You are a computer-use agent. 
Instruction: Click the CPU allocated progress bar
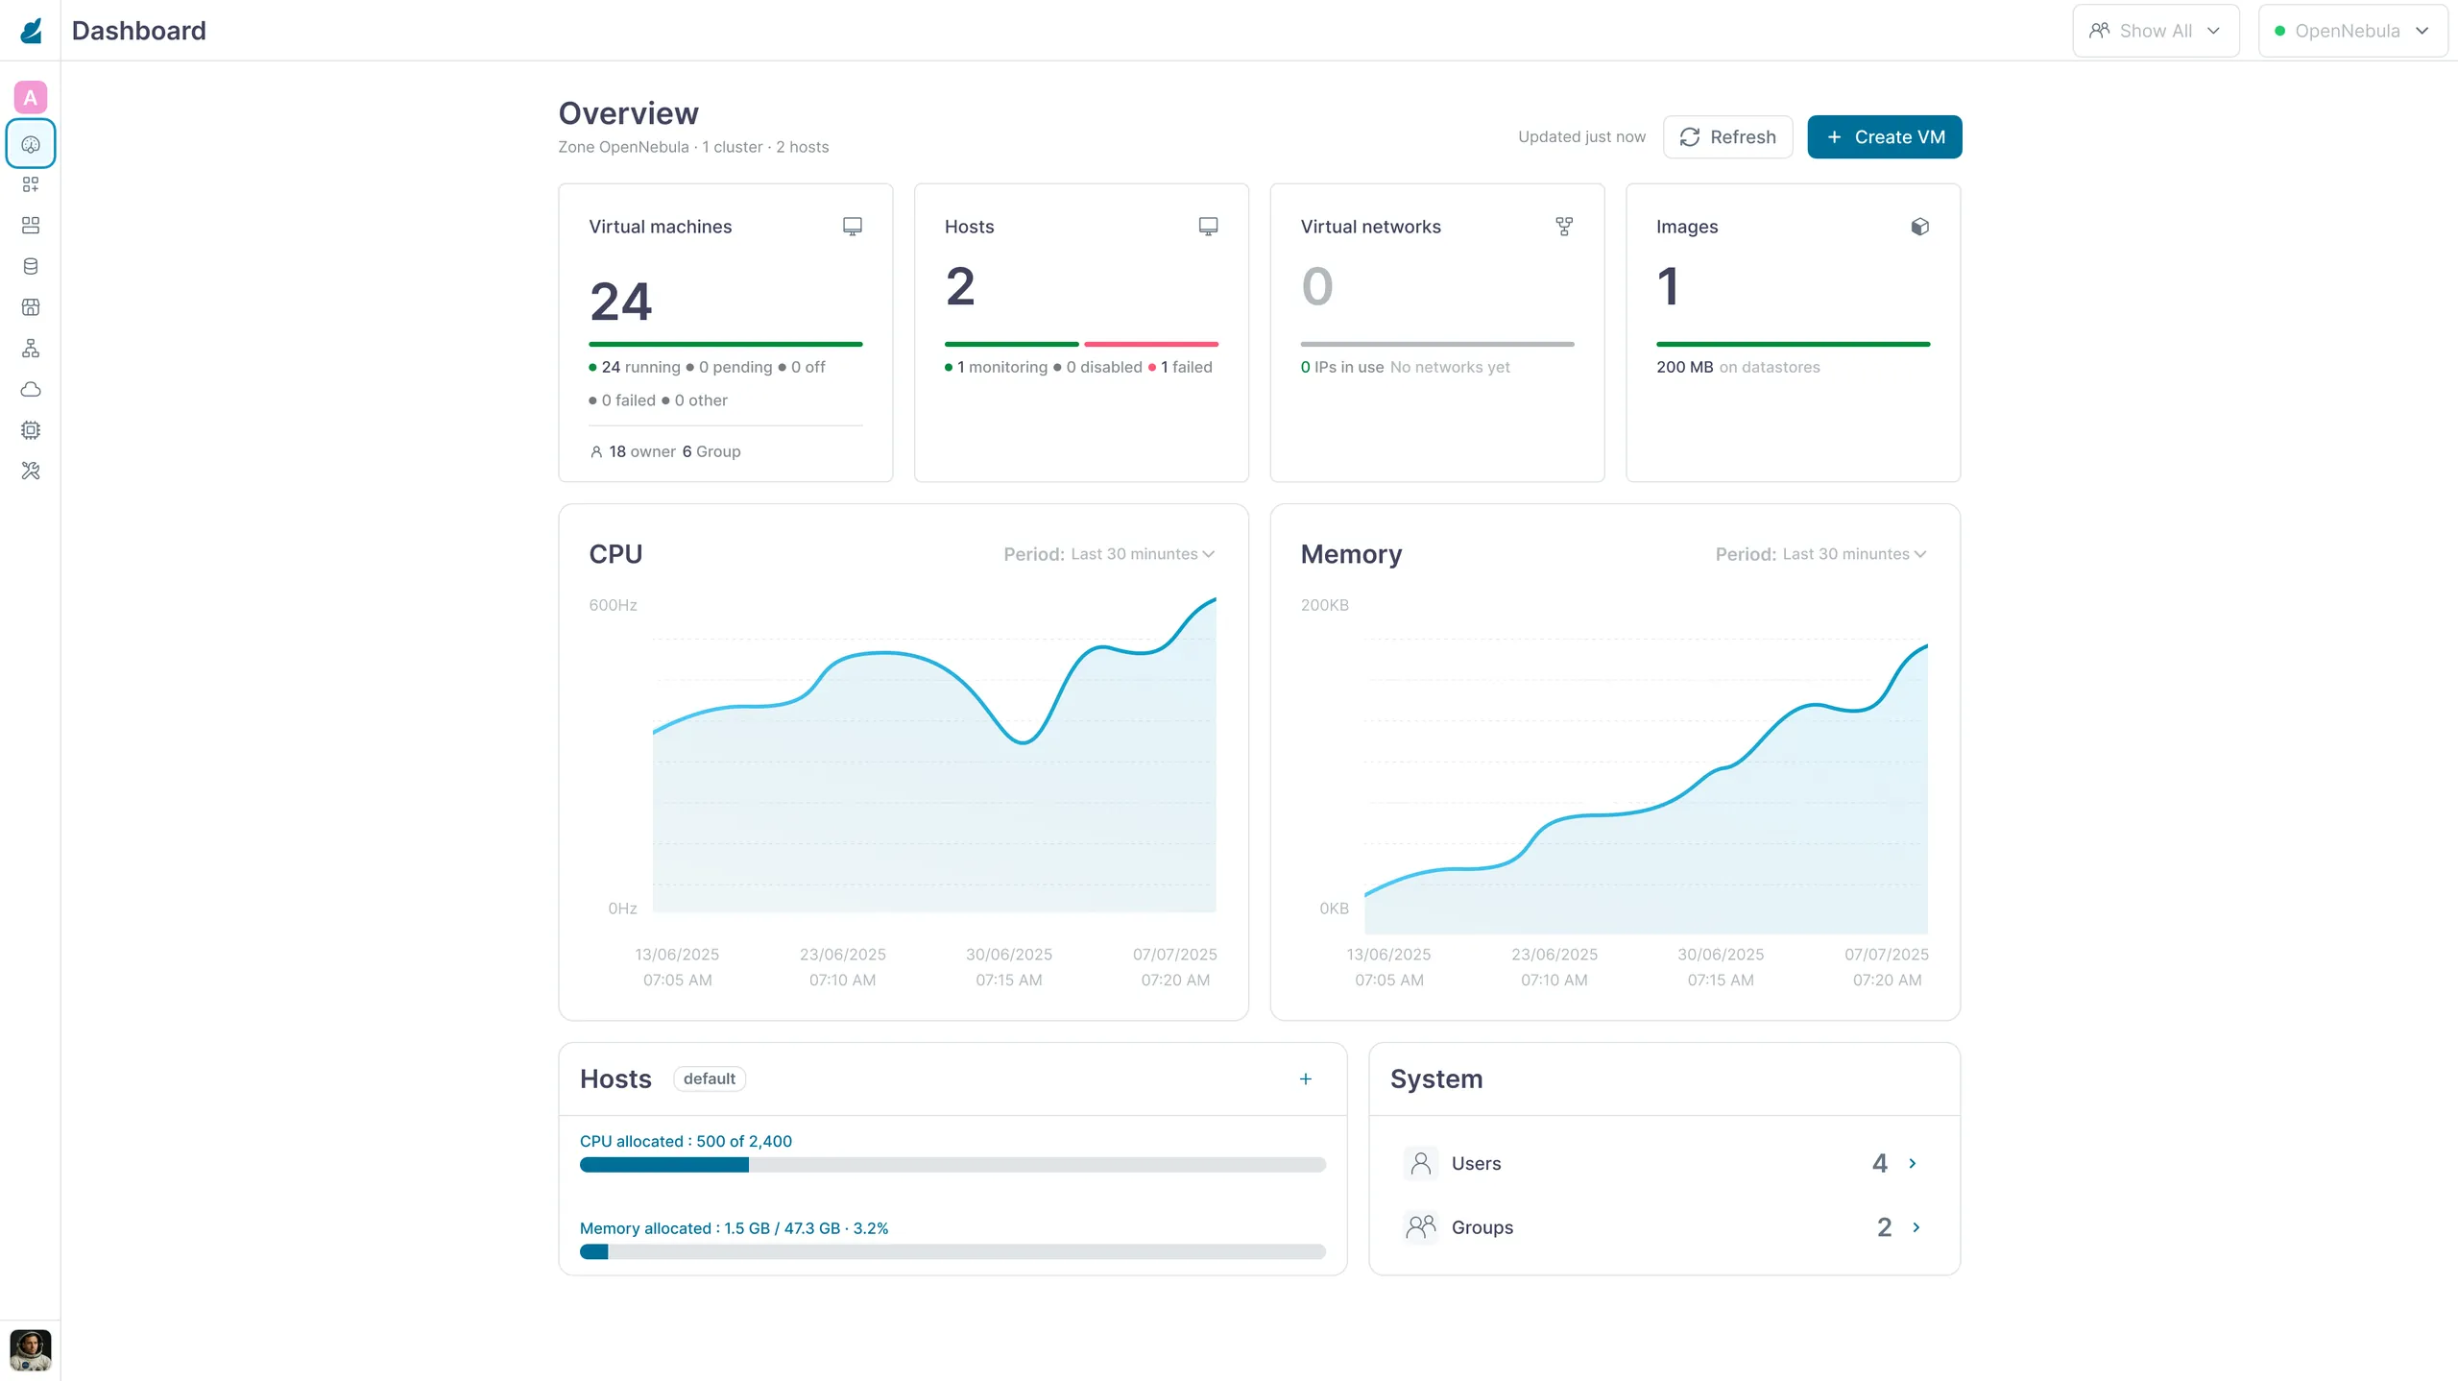pyautogui.click(x=952, y=1165)
